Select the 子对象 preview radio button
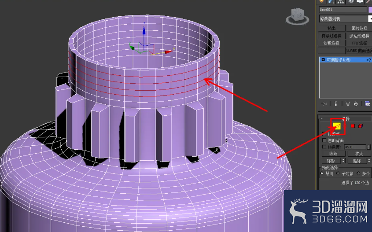The height and width of the screenshot is (232, 372). click(x=338, y=173)
